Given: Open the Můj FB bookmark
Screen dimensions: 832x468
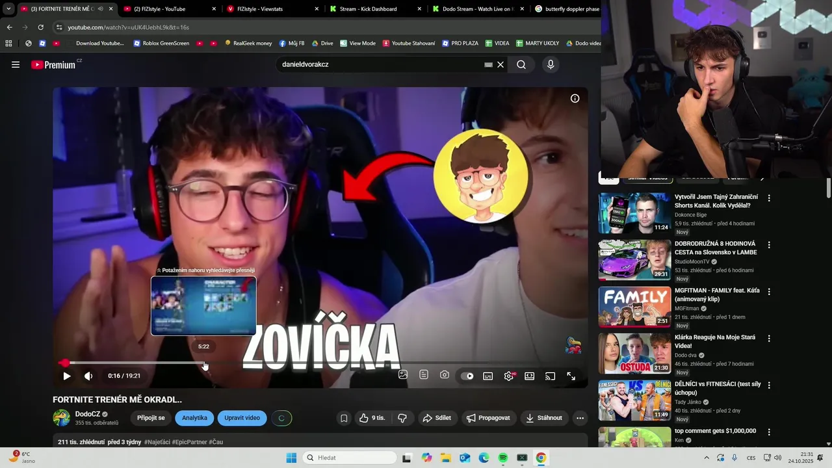Looking at the screenshot, I should point(292,44).
